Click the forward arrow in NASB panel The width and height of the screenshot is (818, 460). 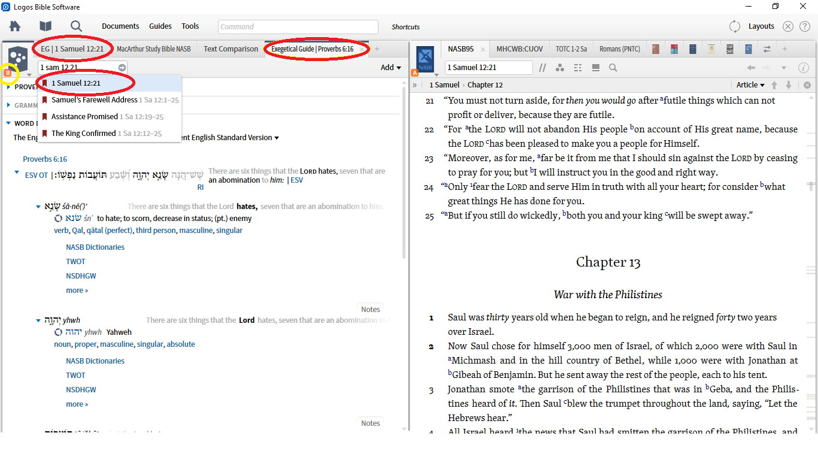767,68
